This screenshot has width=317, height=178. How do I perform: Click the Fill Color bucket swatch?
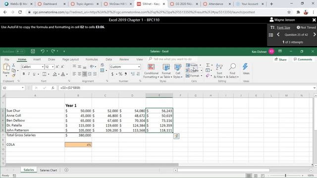(55, 74)
